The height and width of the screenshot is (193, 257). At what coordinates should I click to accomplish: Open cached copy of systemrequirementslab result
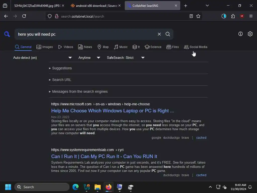click(201, 175)
